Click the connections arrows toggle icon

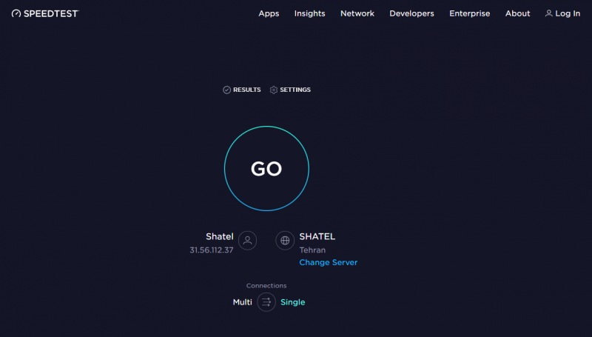(x=266, y=302)
